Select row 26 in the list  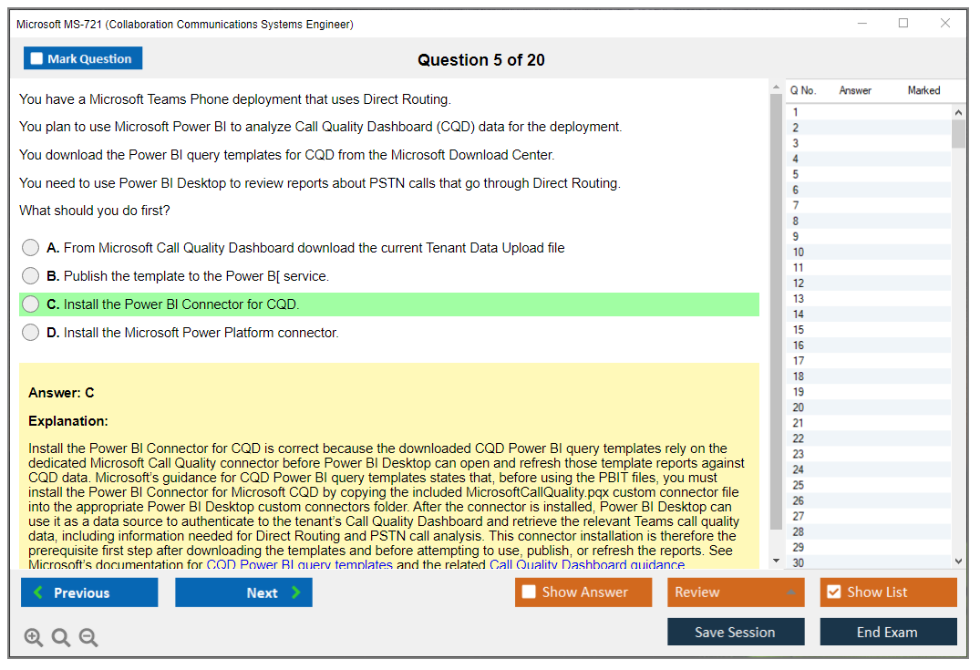(869, 500)
